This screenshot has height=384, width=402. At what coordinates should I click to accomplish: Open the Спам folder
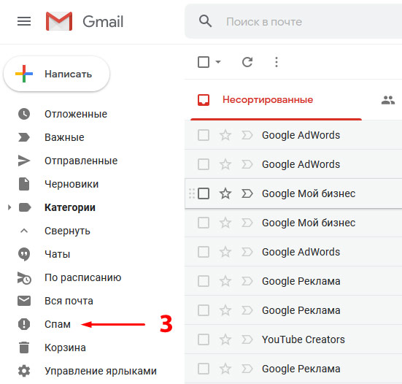58,324
